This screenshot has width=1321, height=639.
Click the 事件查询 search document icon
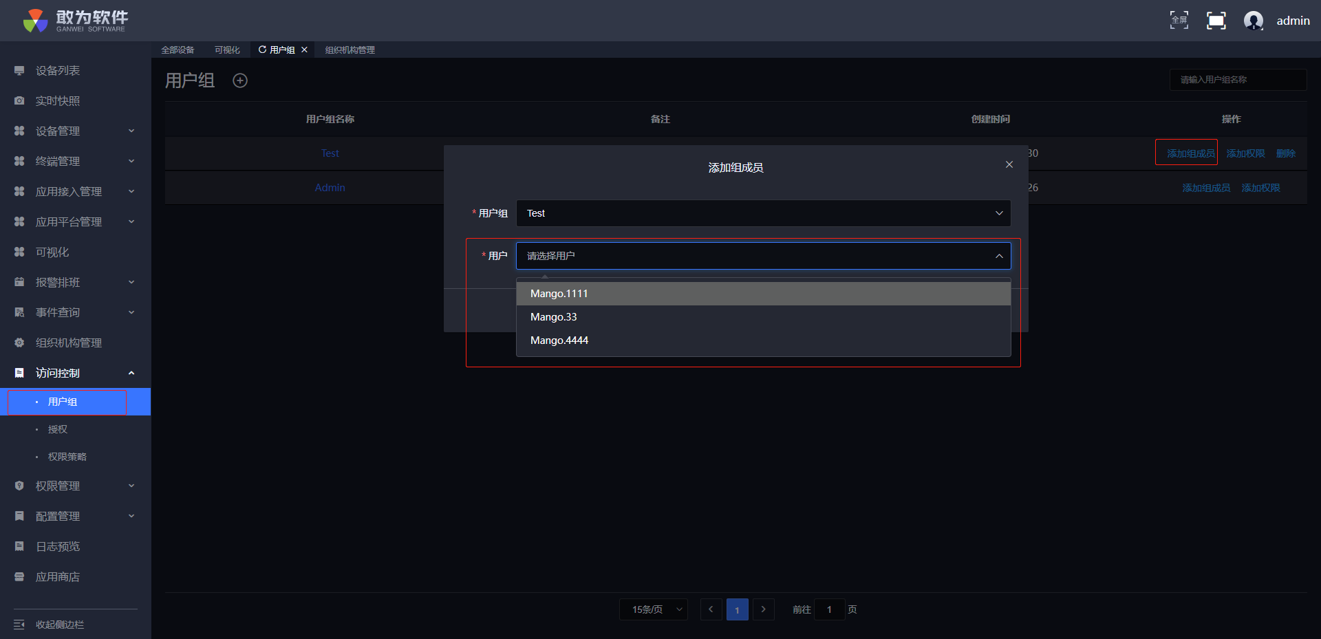point(19,313)
